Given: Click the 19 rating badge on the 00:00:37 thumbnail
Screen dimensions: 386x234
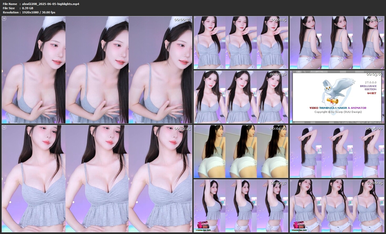Looking at the screenshot, I should [4, 18].
